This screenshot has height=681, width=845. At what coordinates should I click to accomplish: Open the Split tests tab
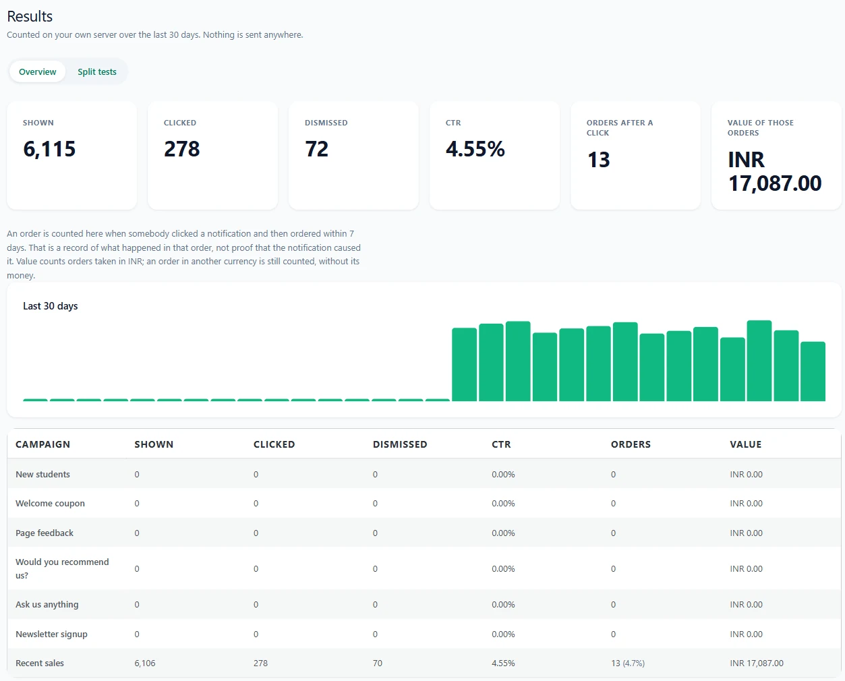pyautogui.click(x=97, y=71)
